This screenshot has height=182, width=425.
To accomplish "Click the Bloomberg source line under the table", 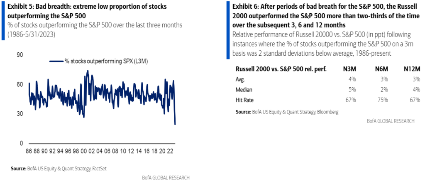I will (x=286, y=112).
